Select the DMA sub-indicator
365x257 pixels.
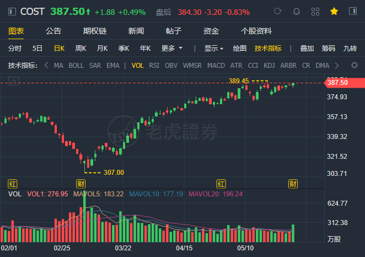coord(323,66)
